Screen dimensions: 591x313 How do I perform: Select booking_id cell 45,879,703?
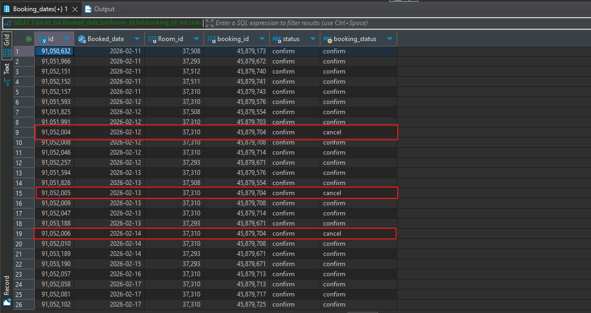pyautogui.click(x=237, y=122)
